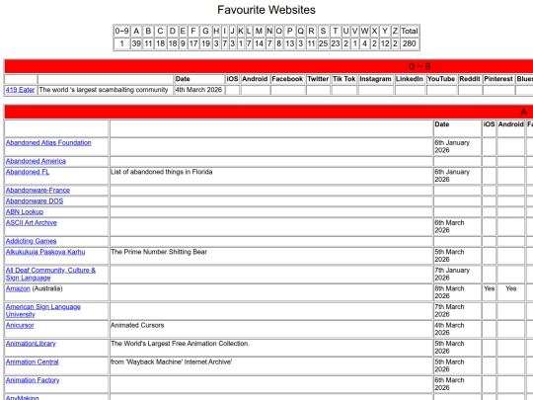The width and height of the screenshot is (533, 400).
Task: Open the AnimationLibrary link
Action: tap(31, 345)
